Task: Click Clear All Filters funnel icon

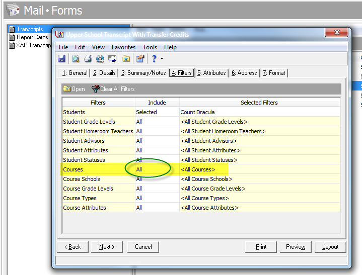Action: (95, 89)
